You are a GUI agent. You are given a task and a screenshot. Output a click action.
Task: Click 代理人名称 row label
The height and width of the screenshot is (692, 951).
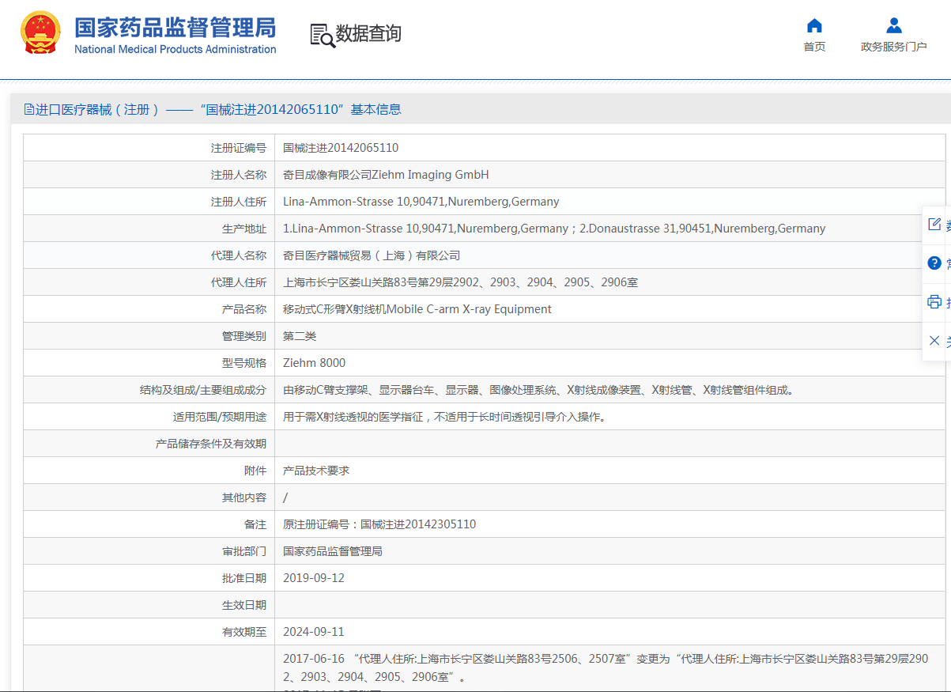pyautogui.click(x=239, y=255)
